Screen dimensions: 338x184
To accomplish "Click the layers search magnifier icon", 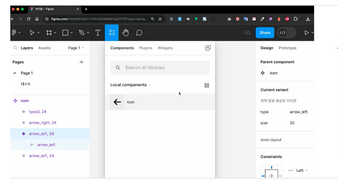I will (x=15, y=48).
